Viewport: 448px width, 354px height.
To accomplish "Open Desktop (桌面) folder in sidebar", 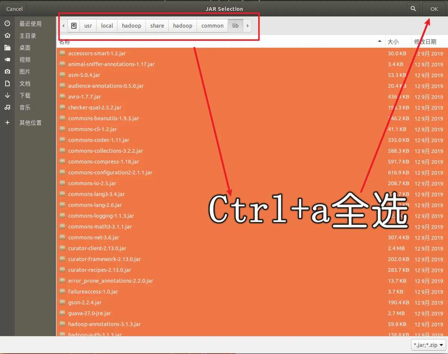I will coord(25,48).
